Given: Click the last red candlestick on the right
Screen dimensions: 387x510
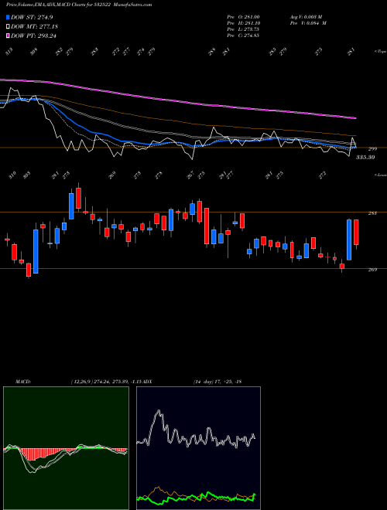Looking at the screenshot, I should (356, 233).
